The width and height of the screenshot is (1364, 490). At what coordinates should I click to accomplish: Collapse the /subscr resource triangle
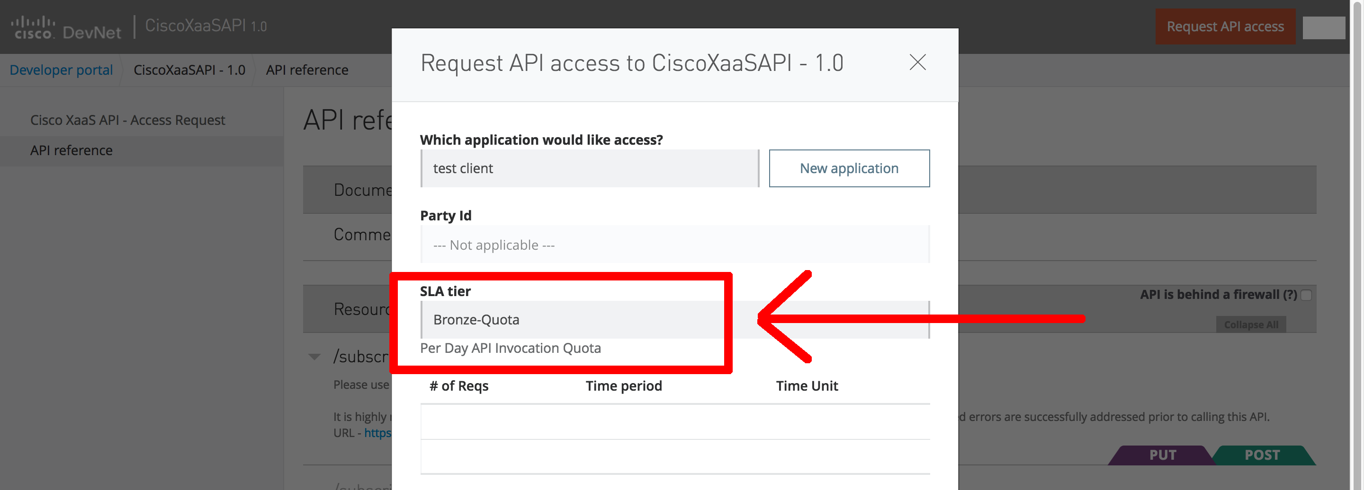pyautogui.click(x=314, y=357)
